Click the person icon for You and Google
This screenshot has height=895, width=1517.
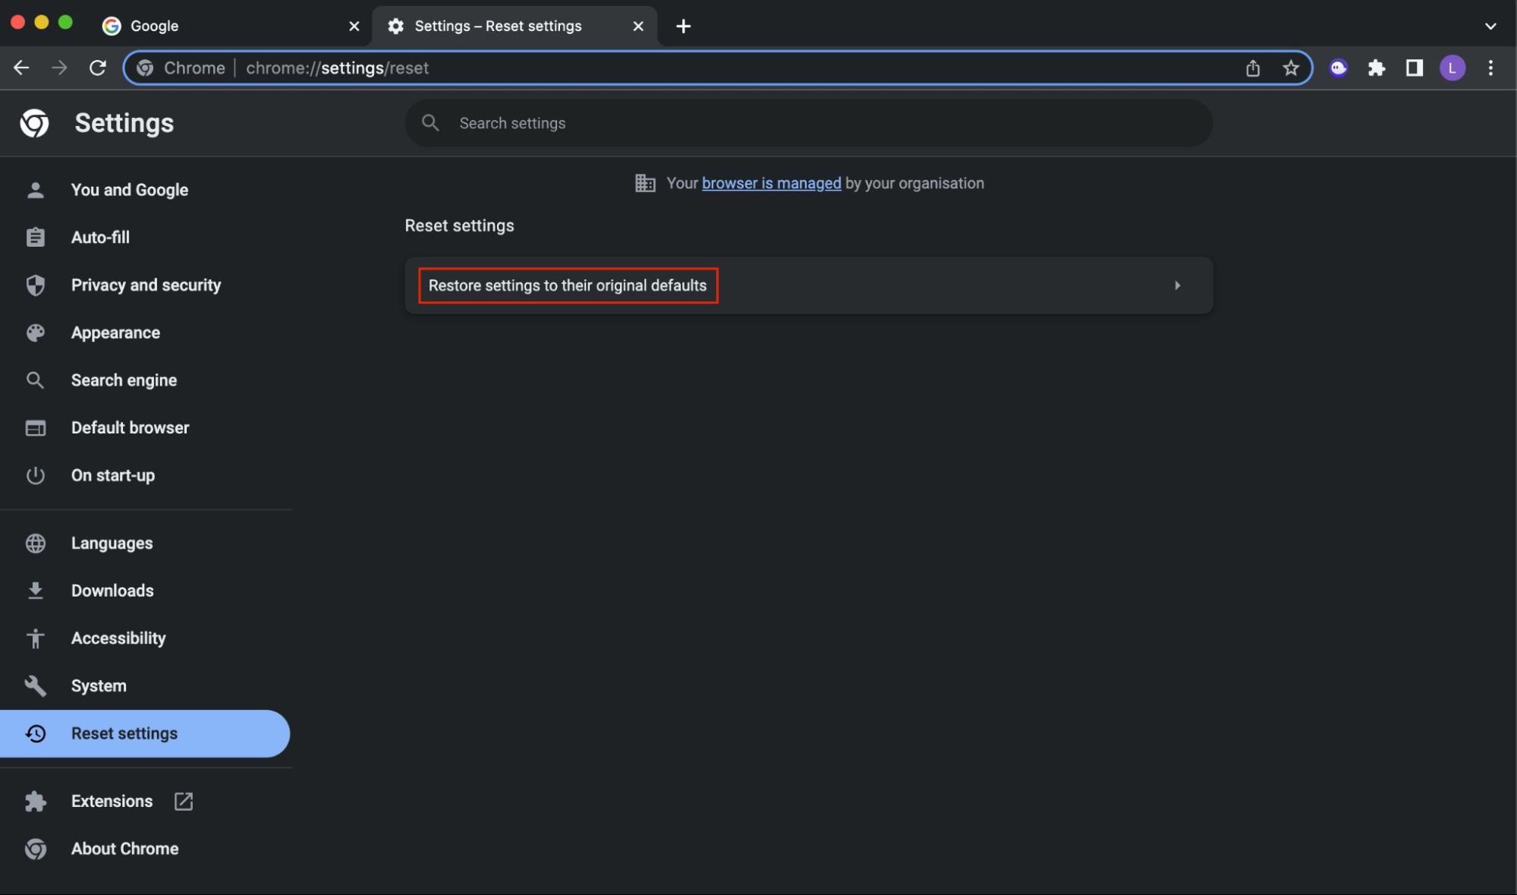[35, 190]
